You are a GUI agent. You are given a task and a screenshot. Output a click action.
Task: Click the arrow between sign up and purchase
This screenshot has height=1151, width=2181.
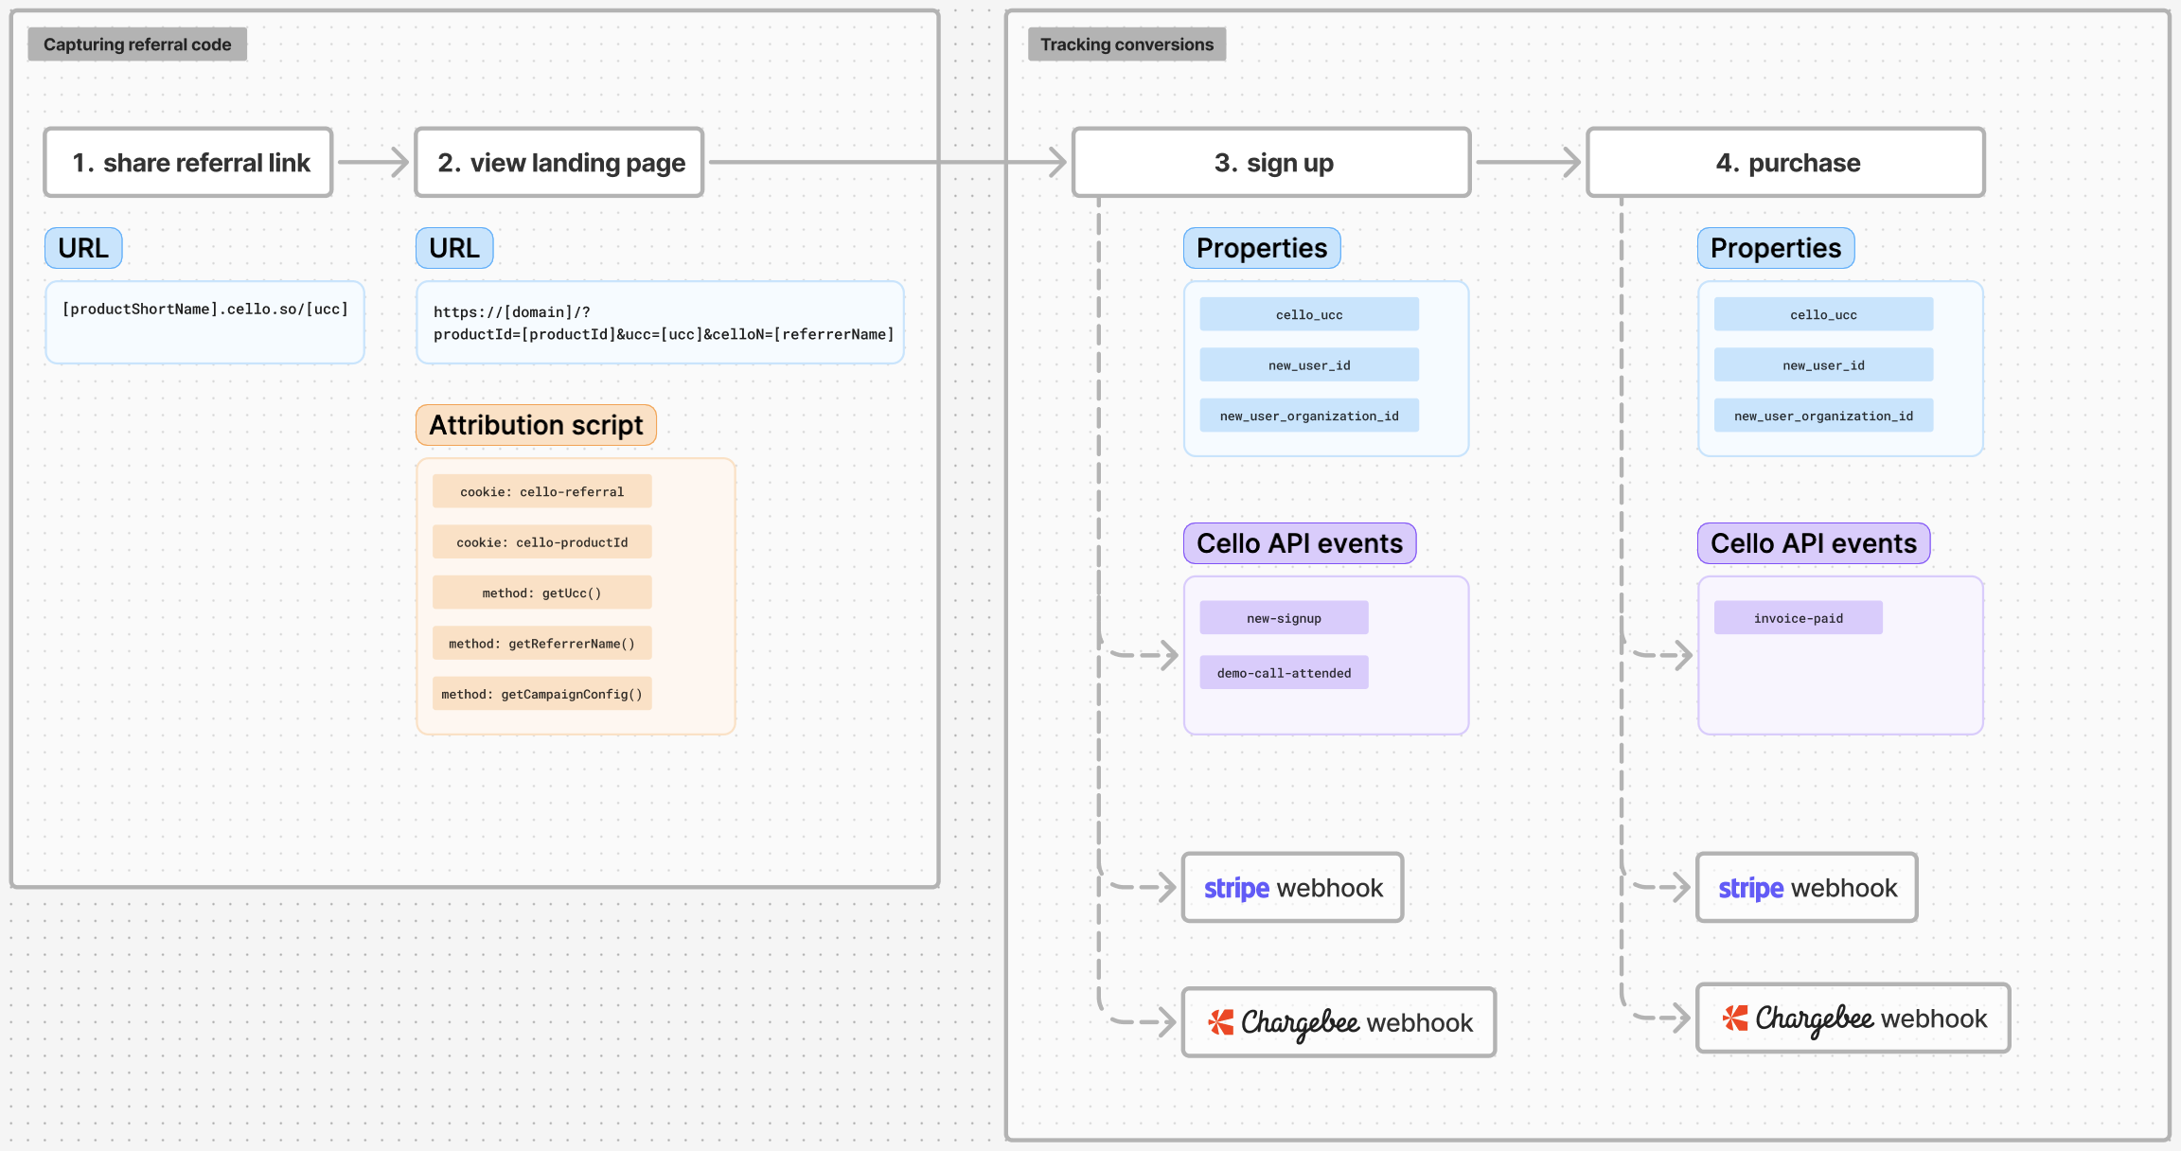(x=1528, y=162)
